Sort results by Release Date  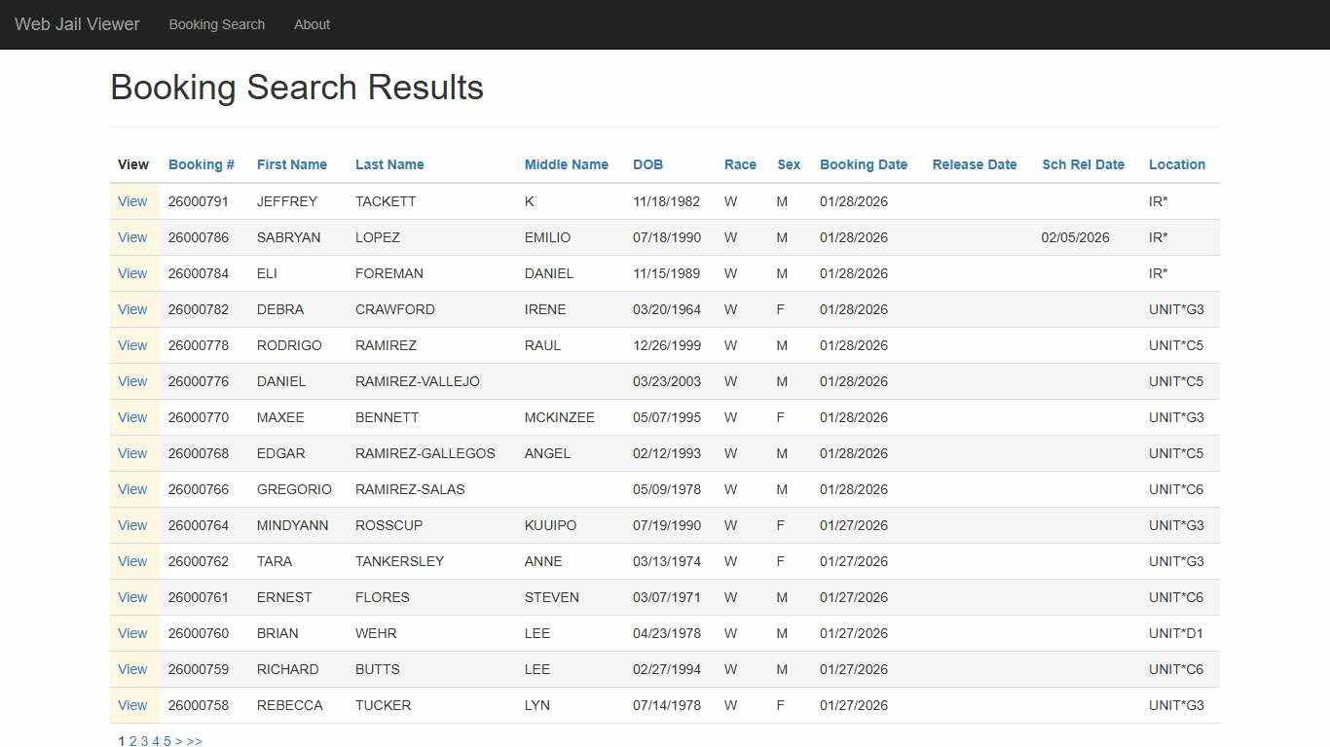click(974, 164)
